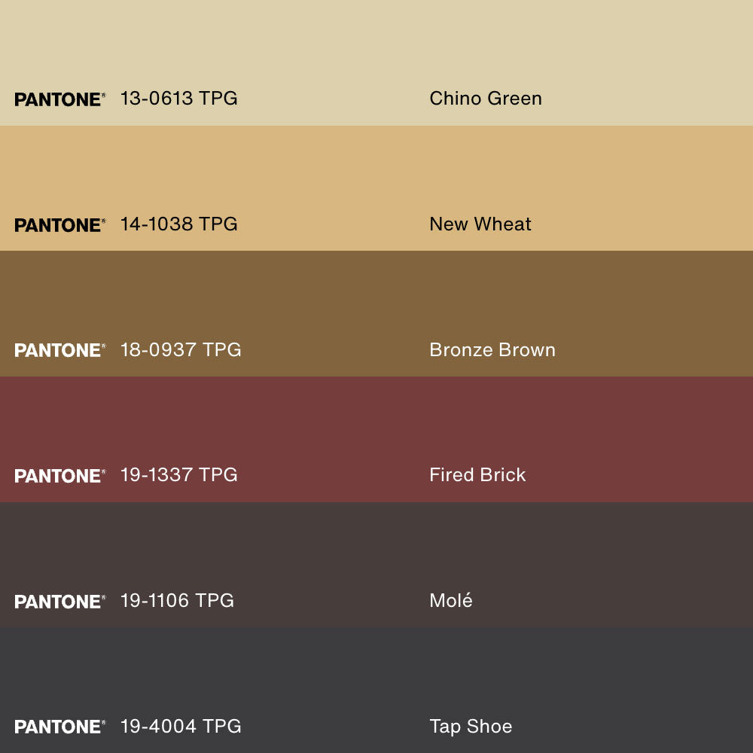Click the PANTONE logo in Fired Brick row
Image resolution: width=753 pixels, height=753 pixels.
pyautogui.click(x=59, y=476)
